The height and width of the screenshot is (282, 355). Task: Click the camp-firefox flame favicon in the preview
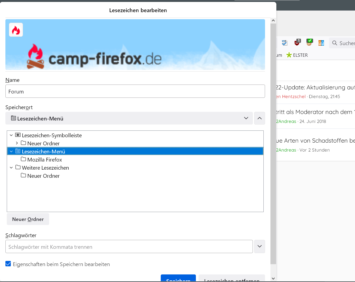click(16, 30)
